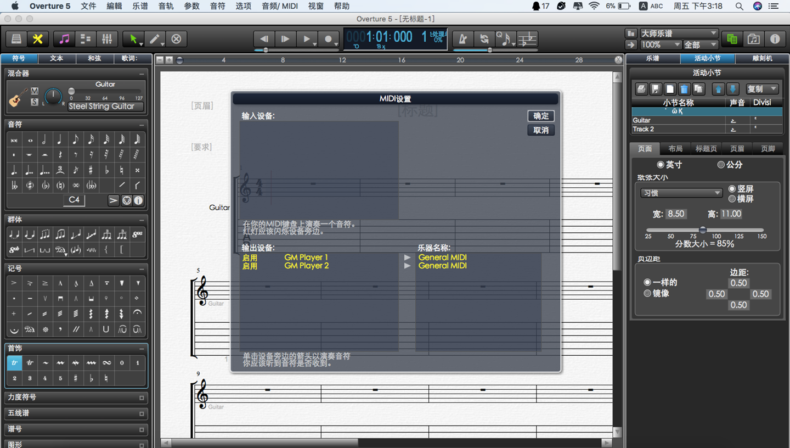Select the pencil entry tool
This screenshot has width=790, height=448.
(x=154, y=39)
